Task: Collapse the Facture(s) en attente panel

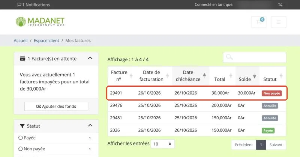Action: (x=90, y=58)
